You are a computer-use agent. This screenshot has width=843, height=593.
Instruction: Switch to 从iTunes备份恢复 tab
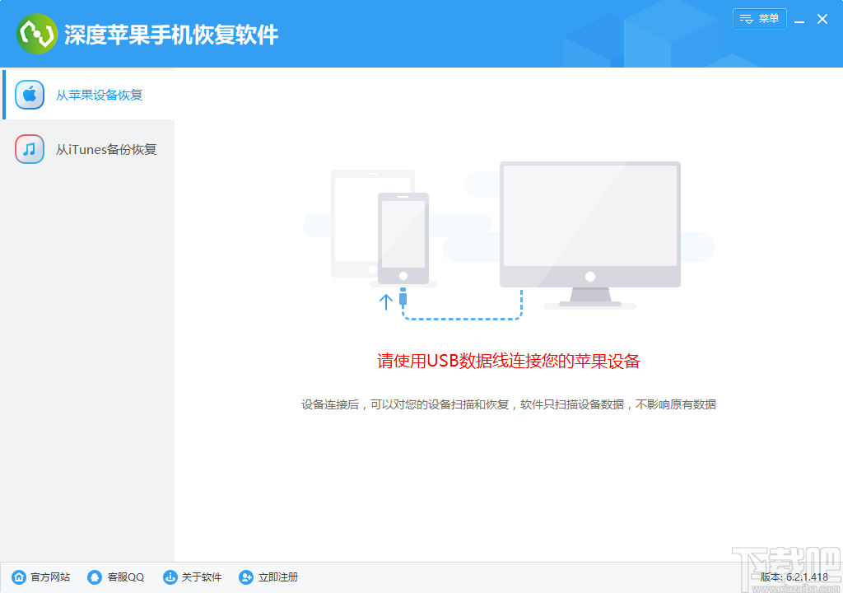point(89,149)
